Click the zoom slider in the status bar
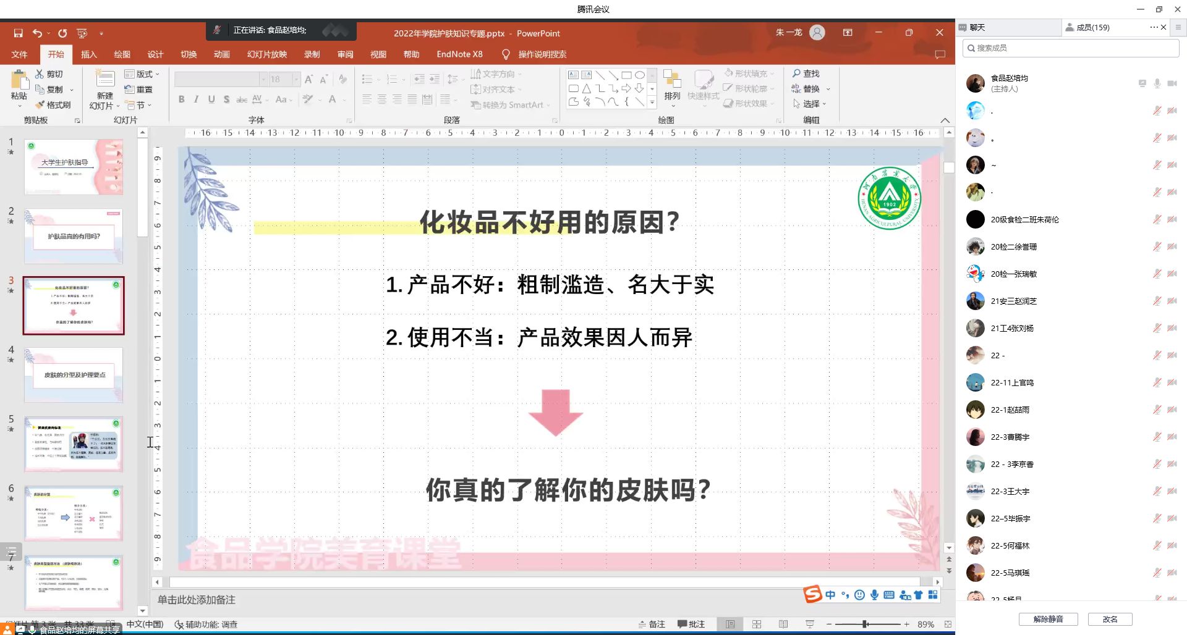The height and width of the screenshot is (635, 1187). coord(866,624)
